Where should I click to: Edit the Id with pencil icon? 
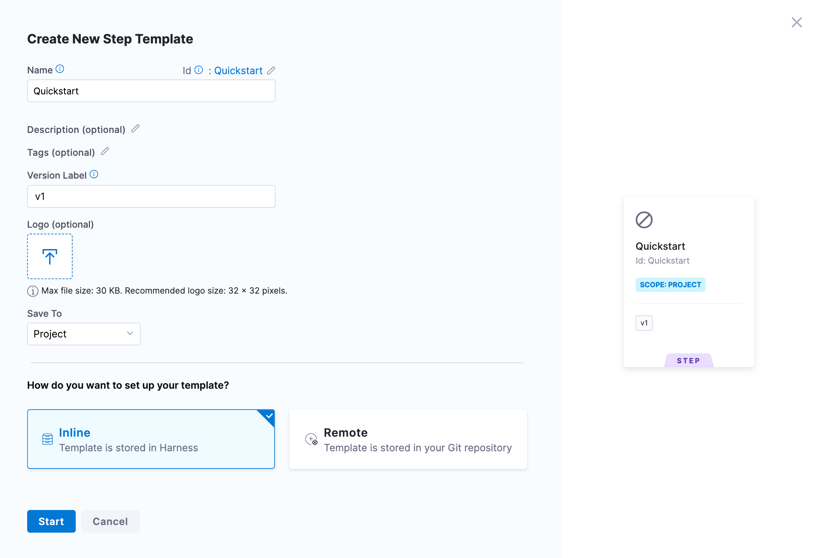[x=271, y=70]
